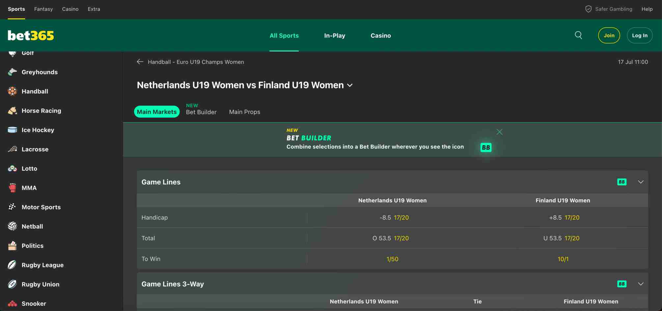Viewport: 662px width, 311px height.
Task: Open the Extra top tab
Action: (94, 9)
